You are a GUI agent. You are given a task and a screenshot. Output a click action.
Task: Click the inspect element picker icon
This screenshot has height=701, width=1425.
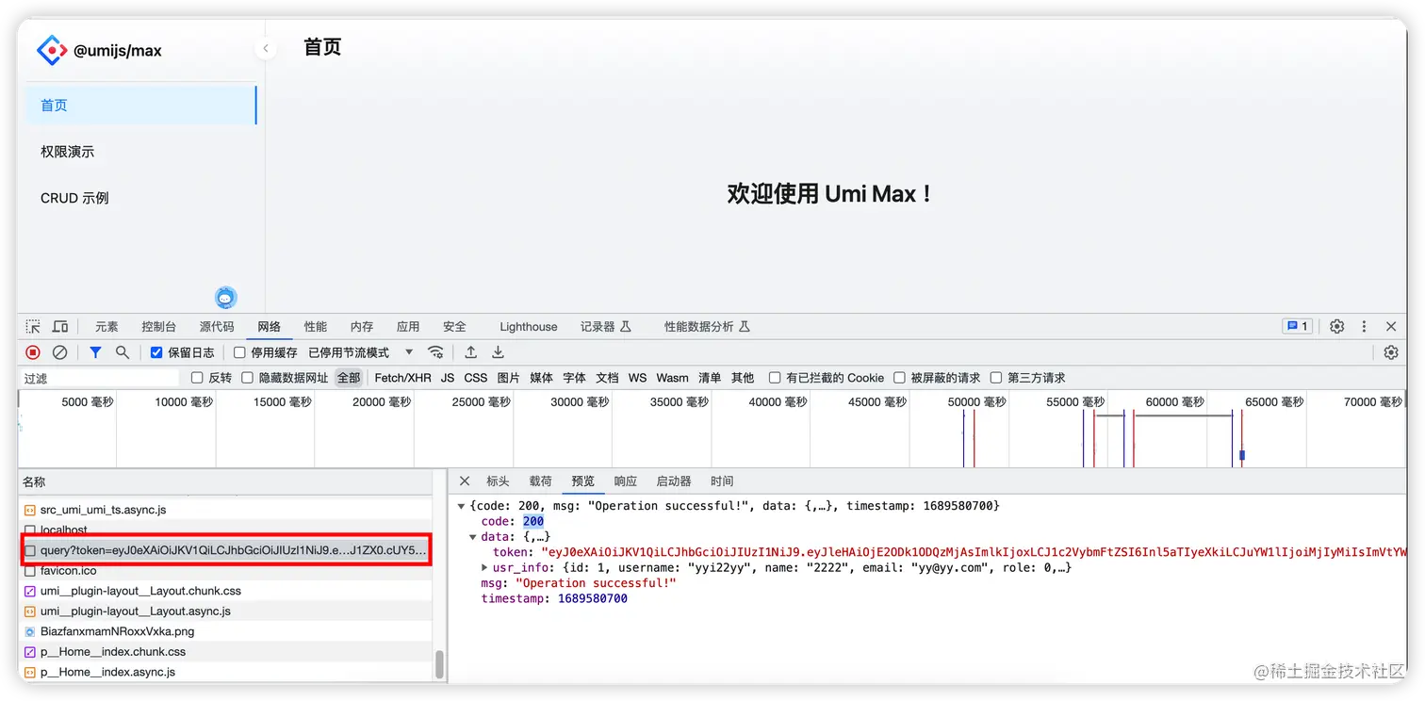click(33, 327)
